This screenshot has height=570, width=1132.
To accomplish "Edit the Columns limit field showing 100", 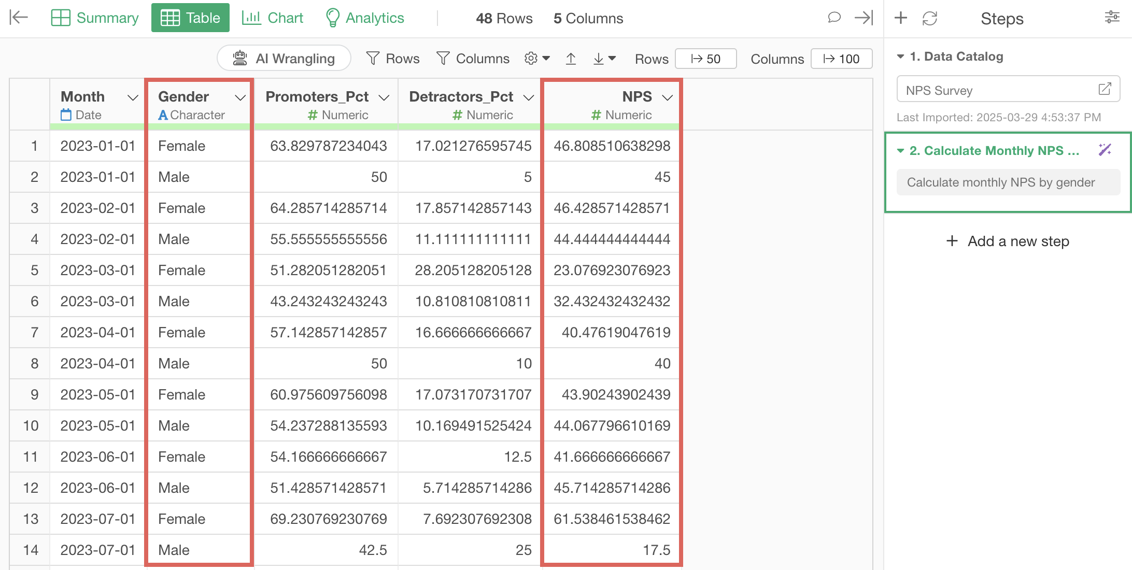I will coord(842,59).
